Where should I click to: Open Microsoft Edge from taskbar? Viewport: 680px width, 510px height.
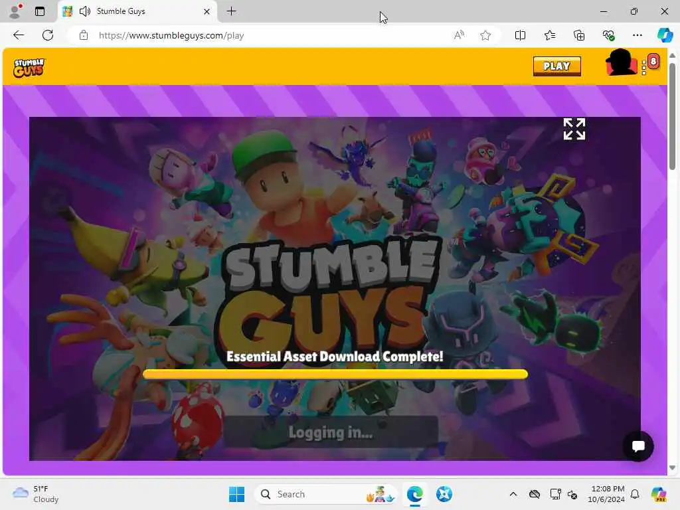coord(415,494)
